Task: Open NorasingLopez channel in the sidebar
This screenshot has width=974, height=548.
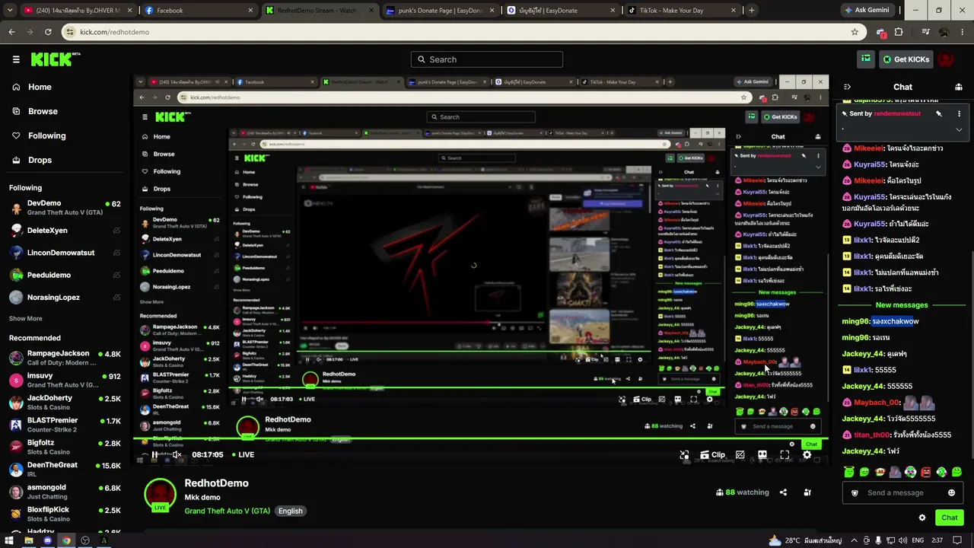Action: (65, 298)
